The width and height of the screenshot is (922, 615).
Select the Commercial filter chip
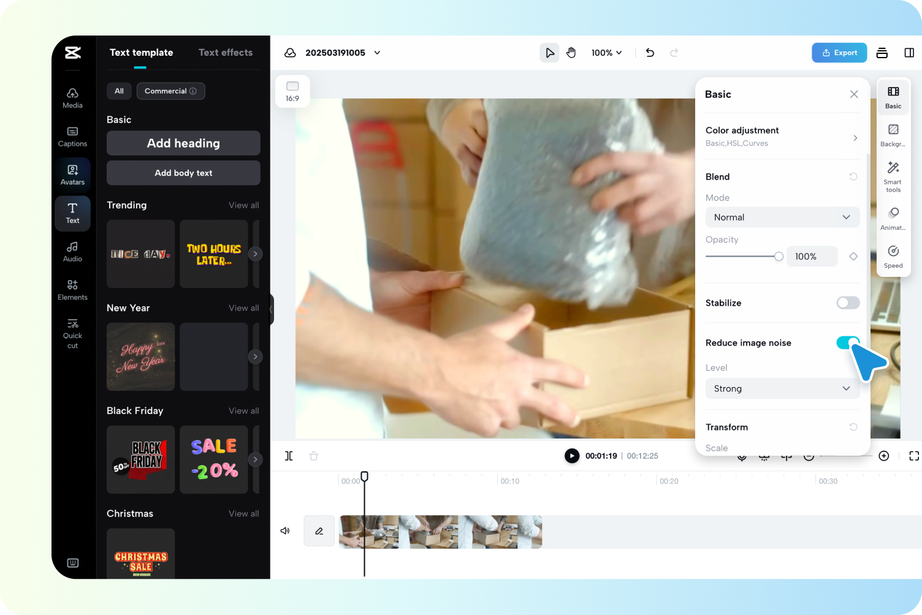[170, 91]
